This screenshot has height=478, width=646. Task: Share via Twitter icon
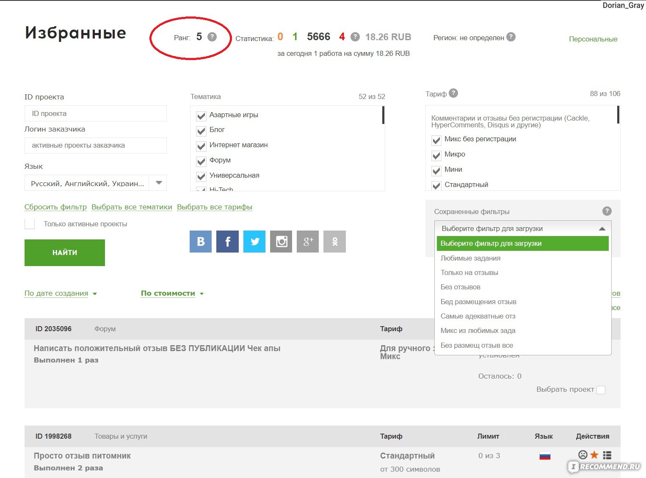coord(254,242)
